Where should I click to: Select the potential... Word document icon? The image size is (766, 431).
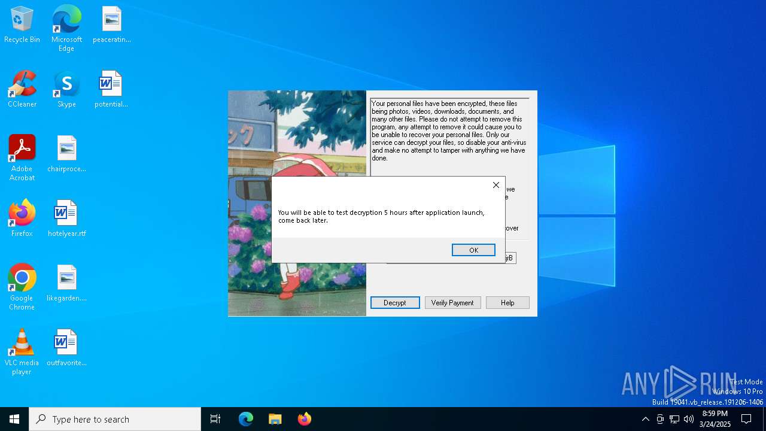point(111,90)
